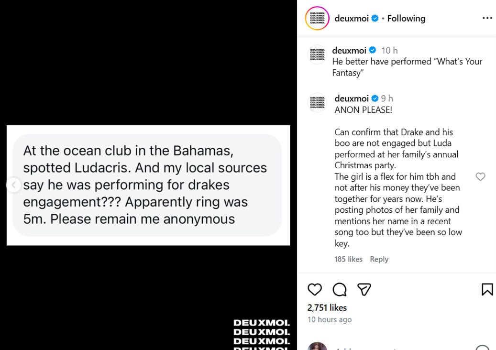Viewport: 496px width, 350px height.
Task: Open the post options with the three-dot menu
Action: [x=487, y=18]
